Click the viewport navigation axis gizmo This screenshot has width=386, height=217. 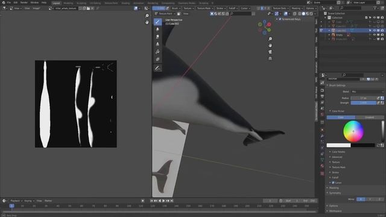(264, 27)
